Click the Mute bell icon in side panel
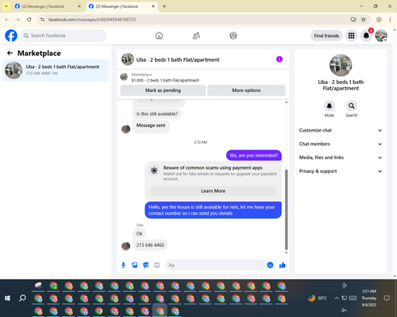397x317 pixels. 330,106
